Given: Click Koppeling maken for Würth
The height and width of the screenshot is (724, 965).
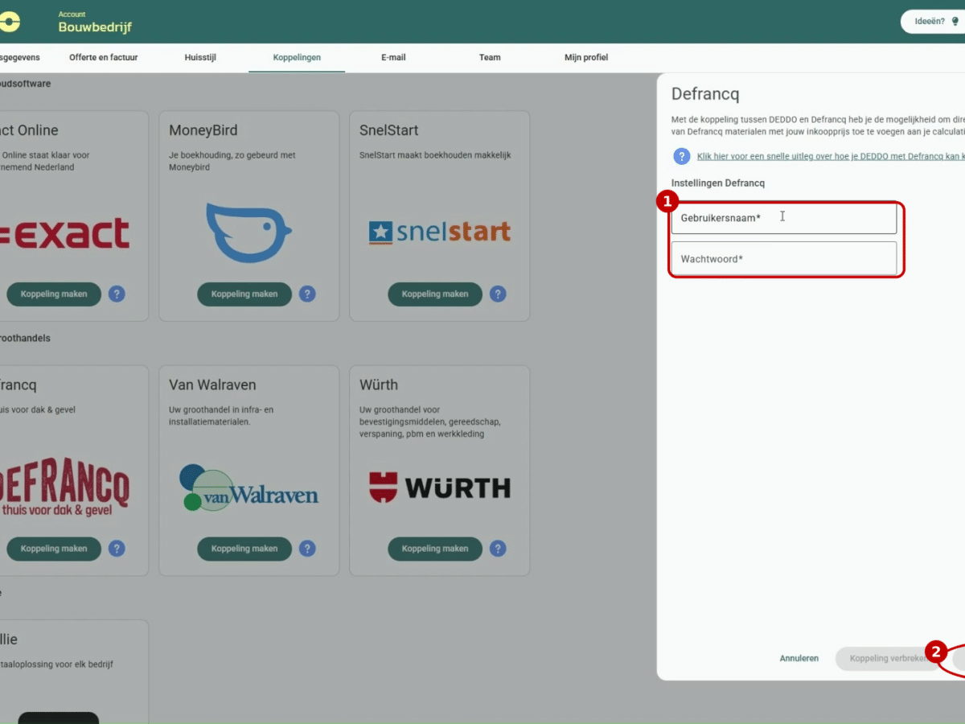Looking at the screenshot, I should click(435, 549).
